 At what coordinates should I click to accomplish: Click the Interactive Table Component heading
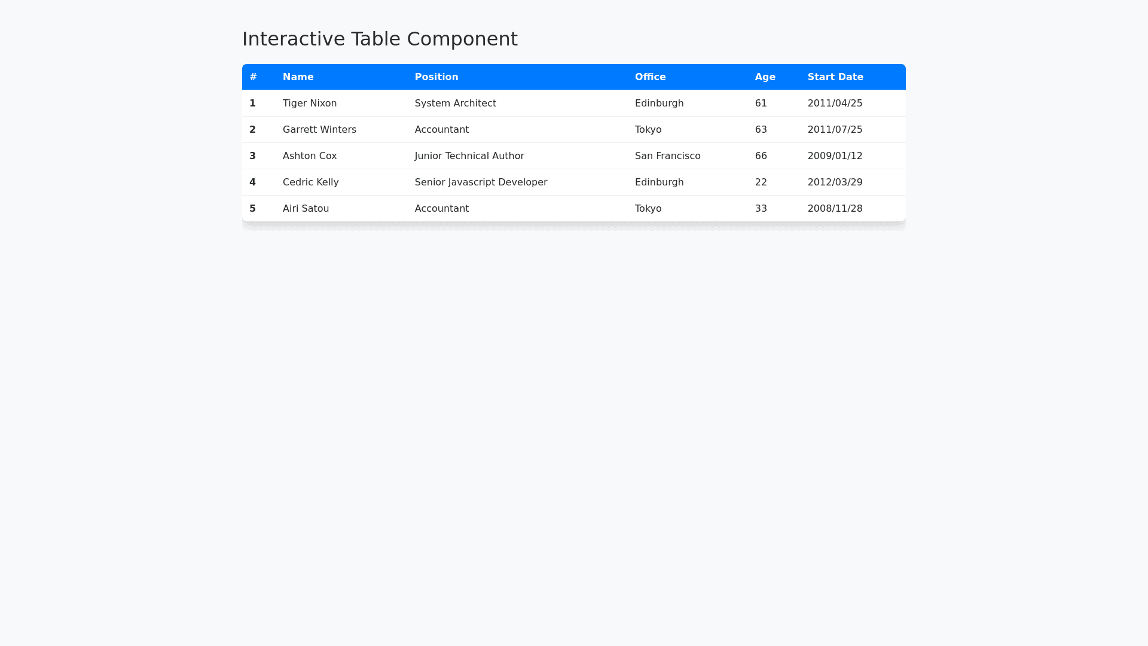coord(380,39)
